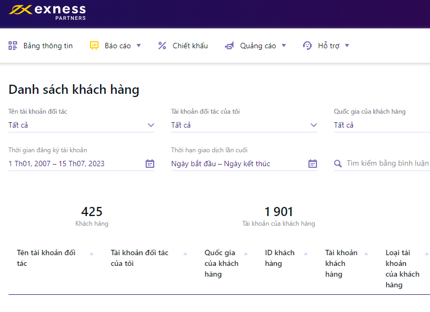Click the Tìm kiếm bằng bình luận search box
The width and height of the screenshot is (430, 312).
(382, 164)
